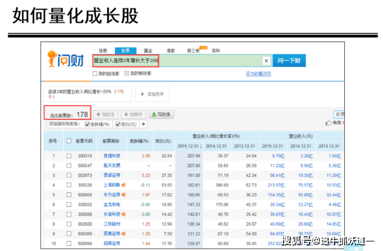
Task: Tick the checkbox for stock 300088
Action: pyautogui.click(x=69, y=215)
